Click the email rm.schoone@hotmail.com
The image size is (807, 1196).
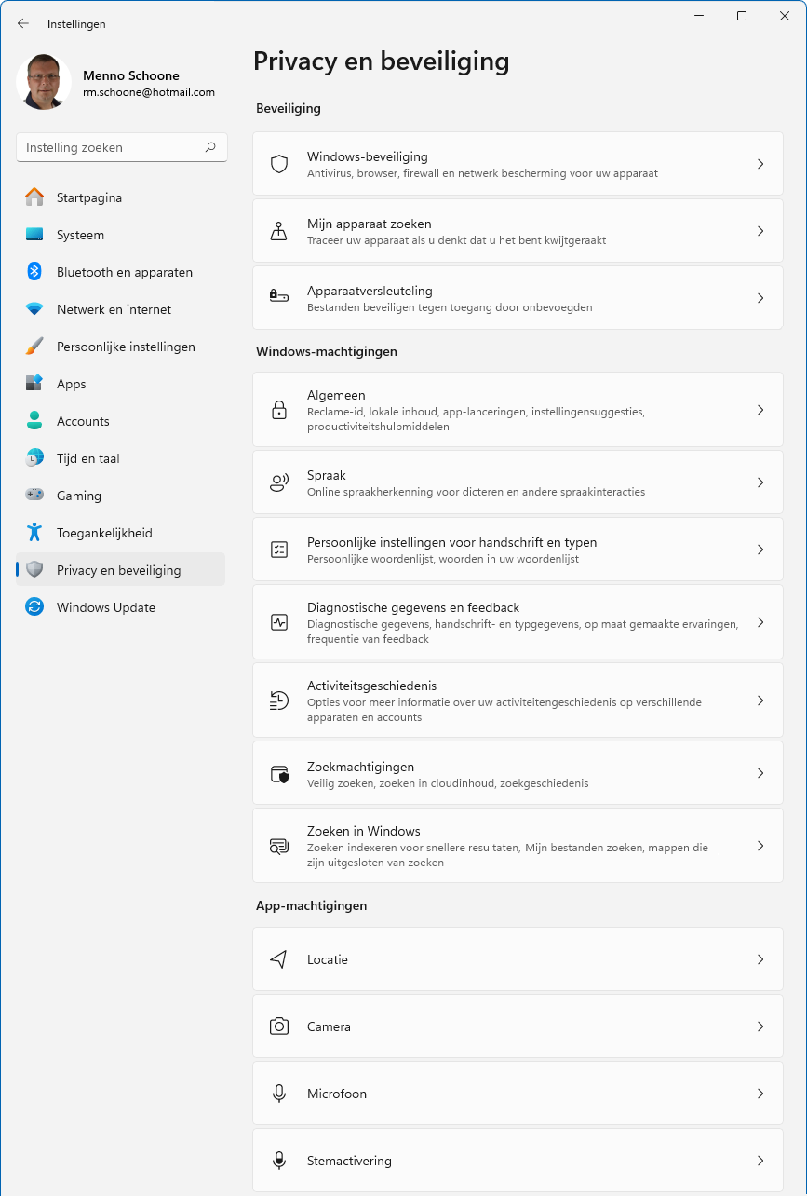tap(149, 92)
